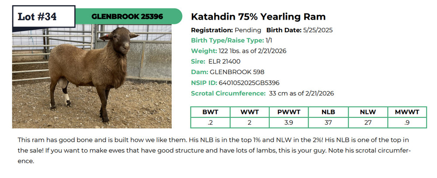Select the PWWT column header
The width and height of the screenshot is (437, 178).
tap(289, 112)
